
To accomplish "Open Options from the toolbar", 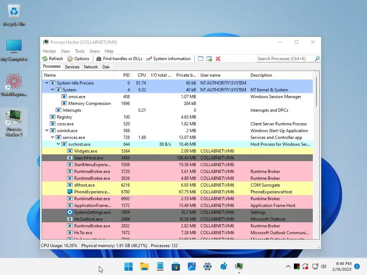I will (x=78, y=59).
